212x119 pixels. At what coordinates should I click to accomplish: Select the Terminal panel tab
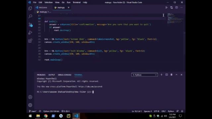pos(78,75)
